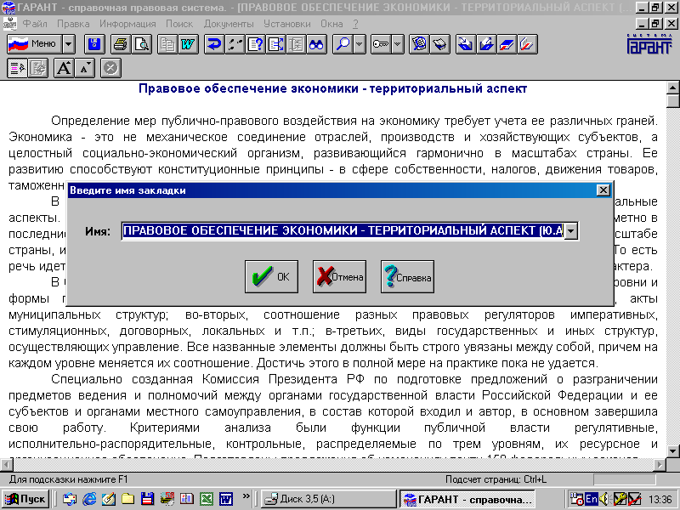Click the Справка help button in dialog

(407, 277)
